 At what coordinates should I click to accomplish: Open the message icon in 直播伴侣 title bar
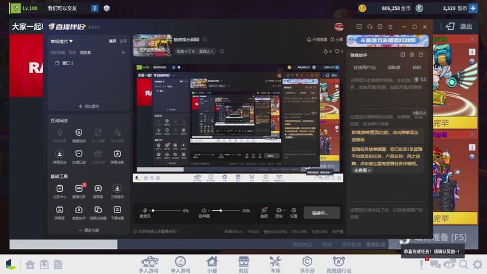[x=359, y=27]
